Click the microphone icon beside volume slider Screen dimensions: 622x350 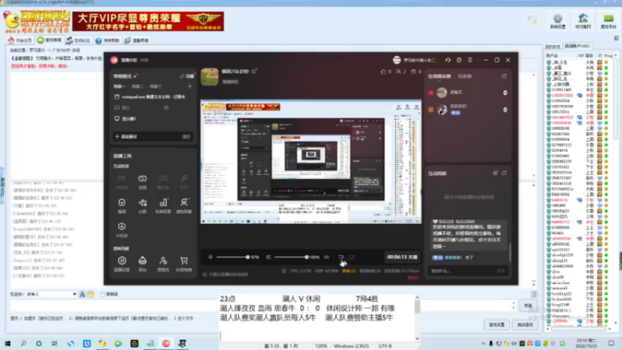(210, 257)
